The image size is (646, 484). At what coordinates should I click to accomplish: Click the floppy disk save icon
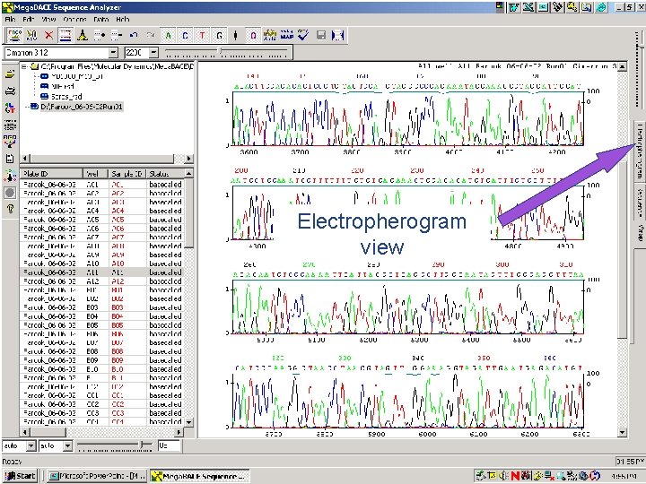(321, 35)
